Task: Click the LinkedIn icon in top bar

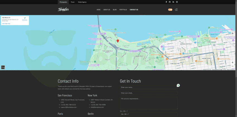Action: 173,2
